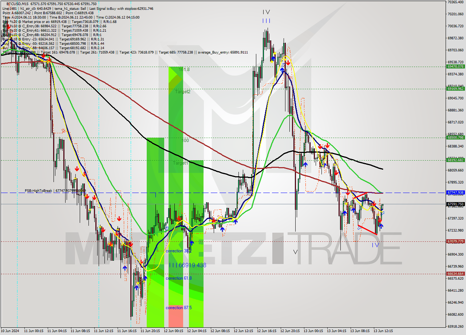The width and height of the screenshot is (466, 335).
Task: Click the Target1 label
Action: (x=180, y=163)
